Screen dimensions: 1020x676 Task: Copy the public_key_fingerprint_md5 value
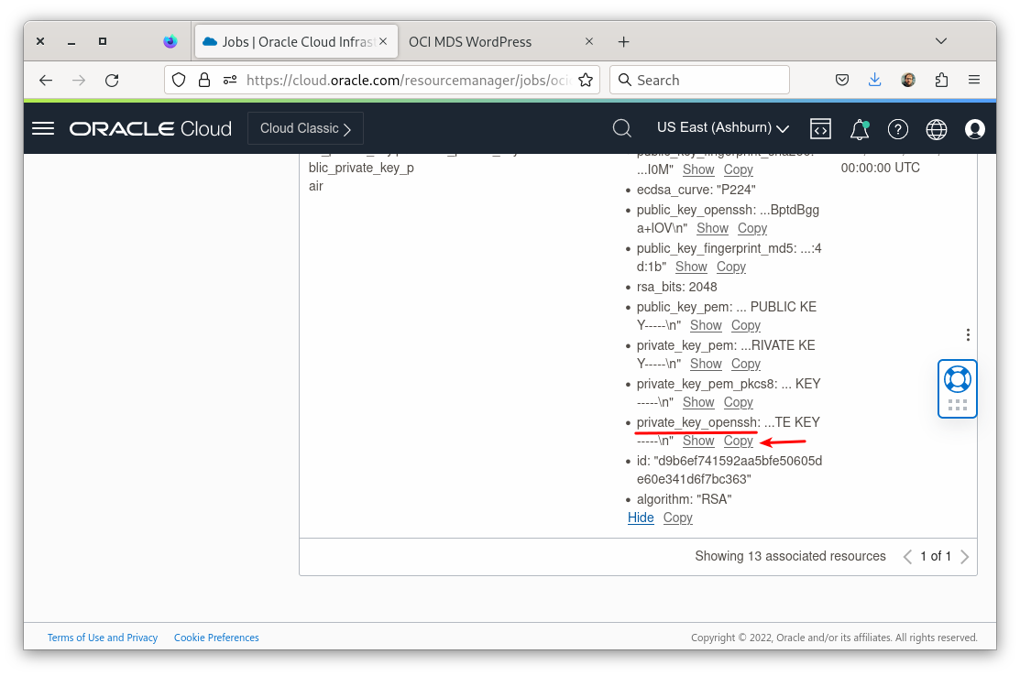731,267
